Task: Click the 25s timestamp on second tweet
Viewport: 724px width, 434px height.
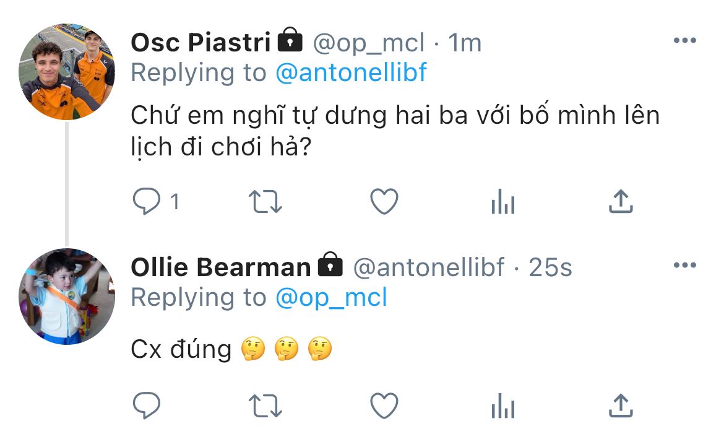Action: click(550, 267)
